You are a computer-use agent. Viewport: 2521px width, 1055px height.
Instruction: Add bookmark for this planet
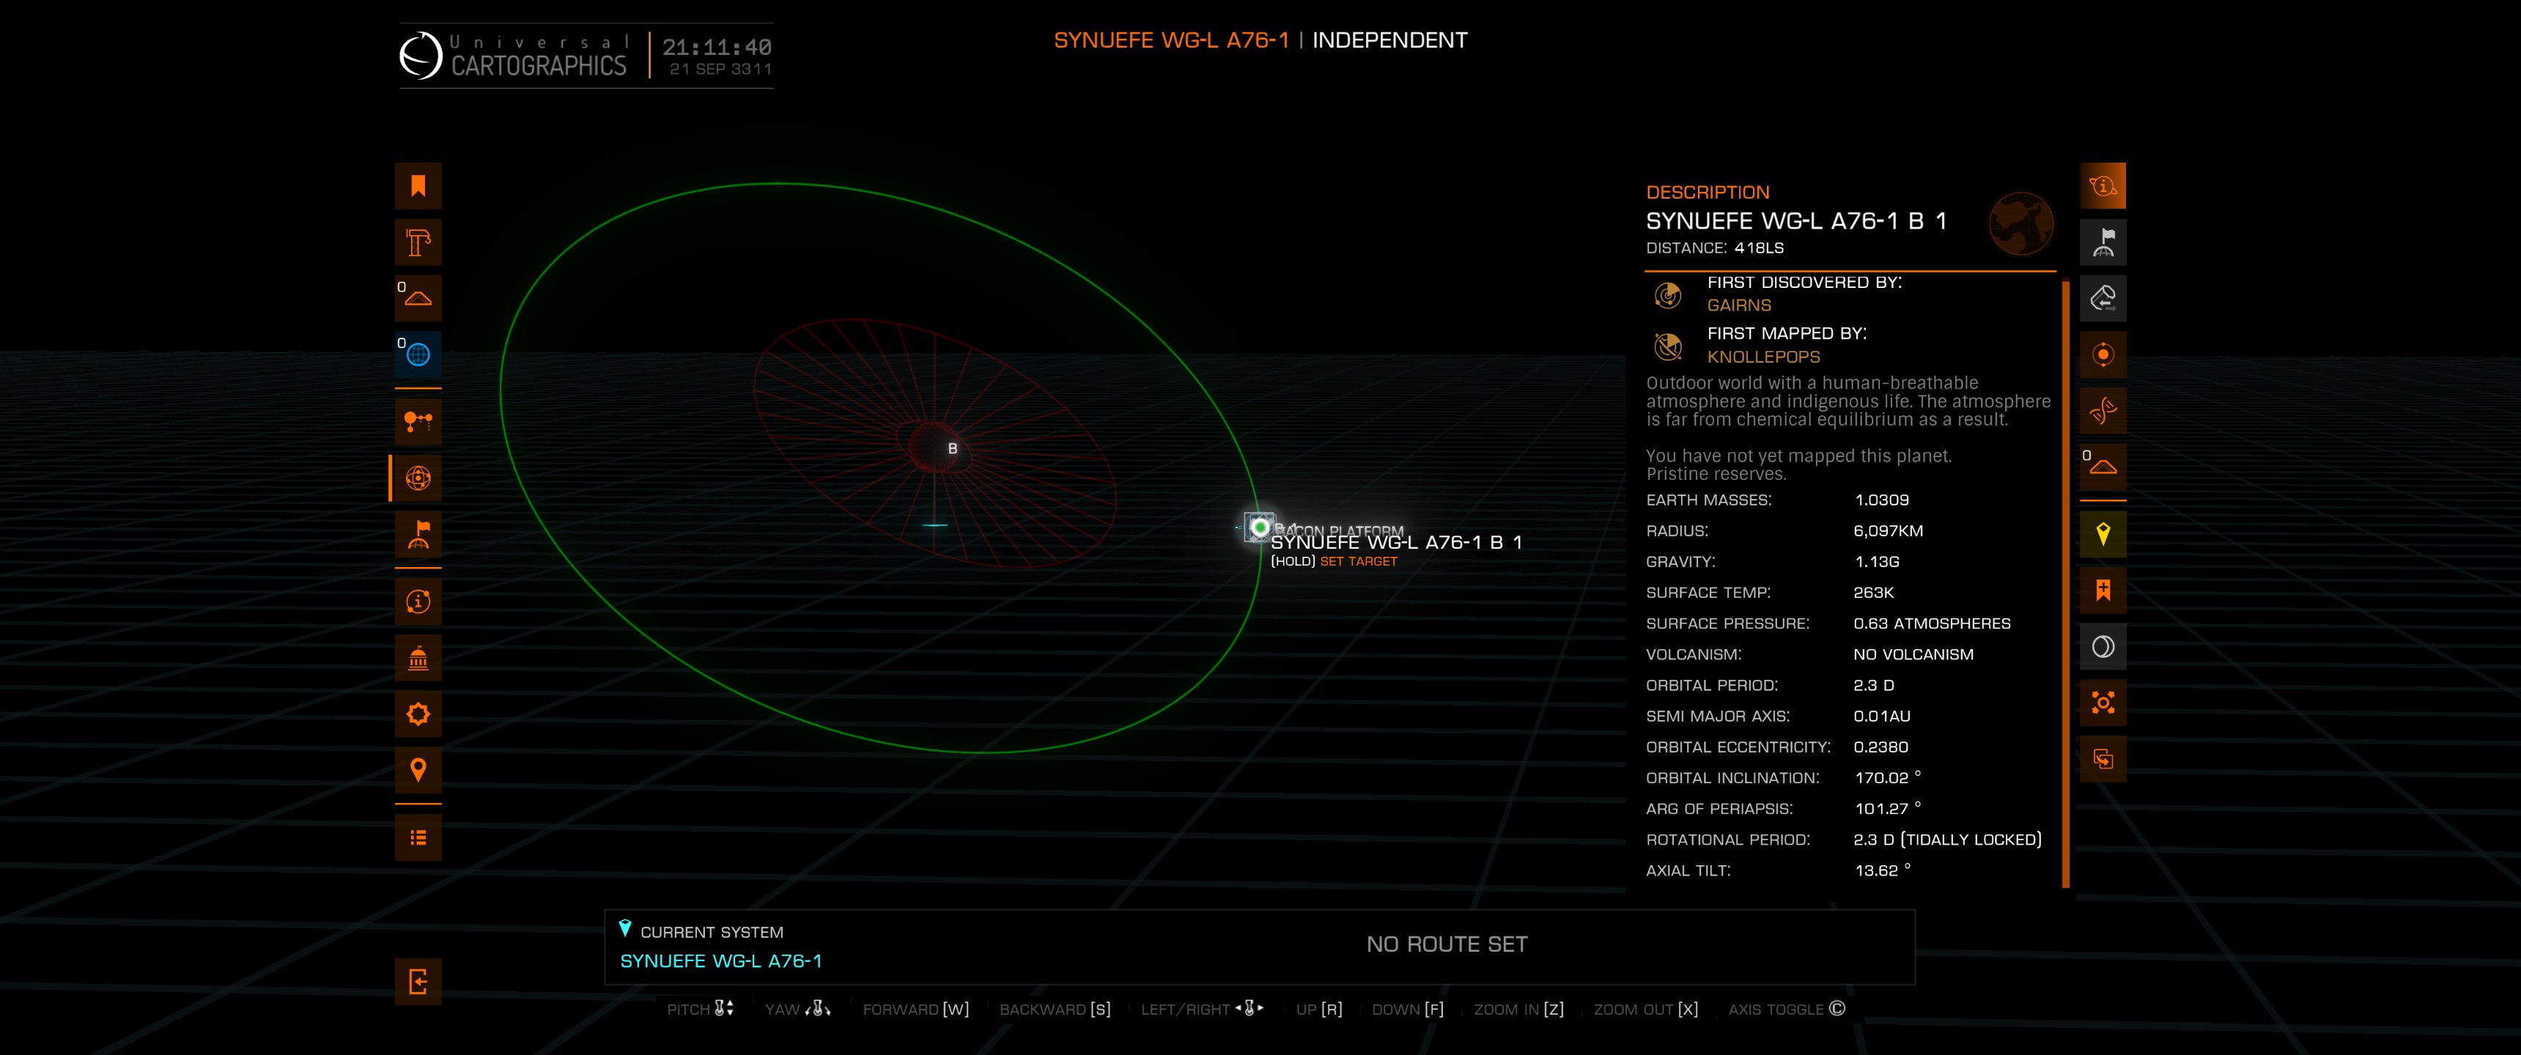[2102, 590]
